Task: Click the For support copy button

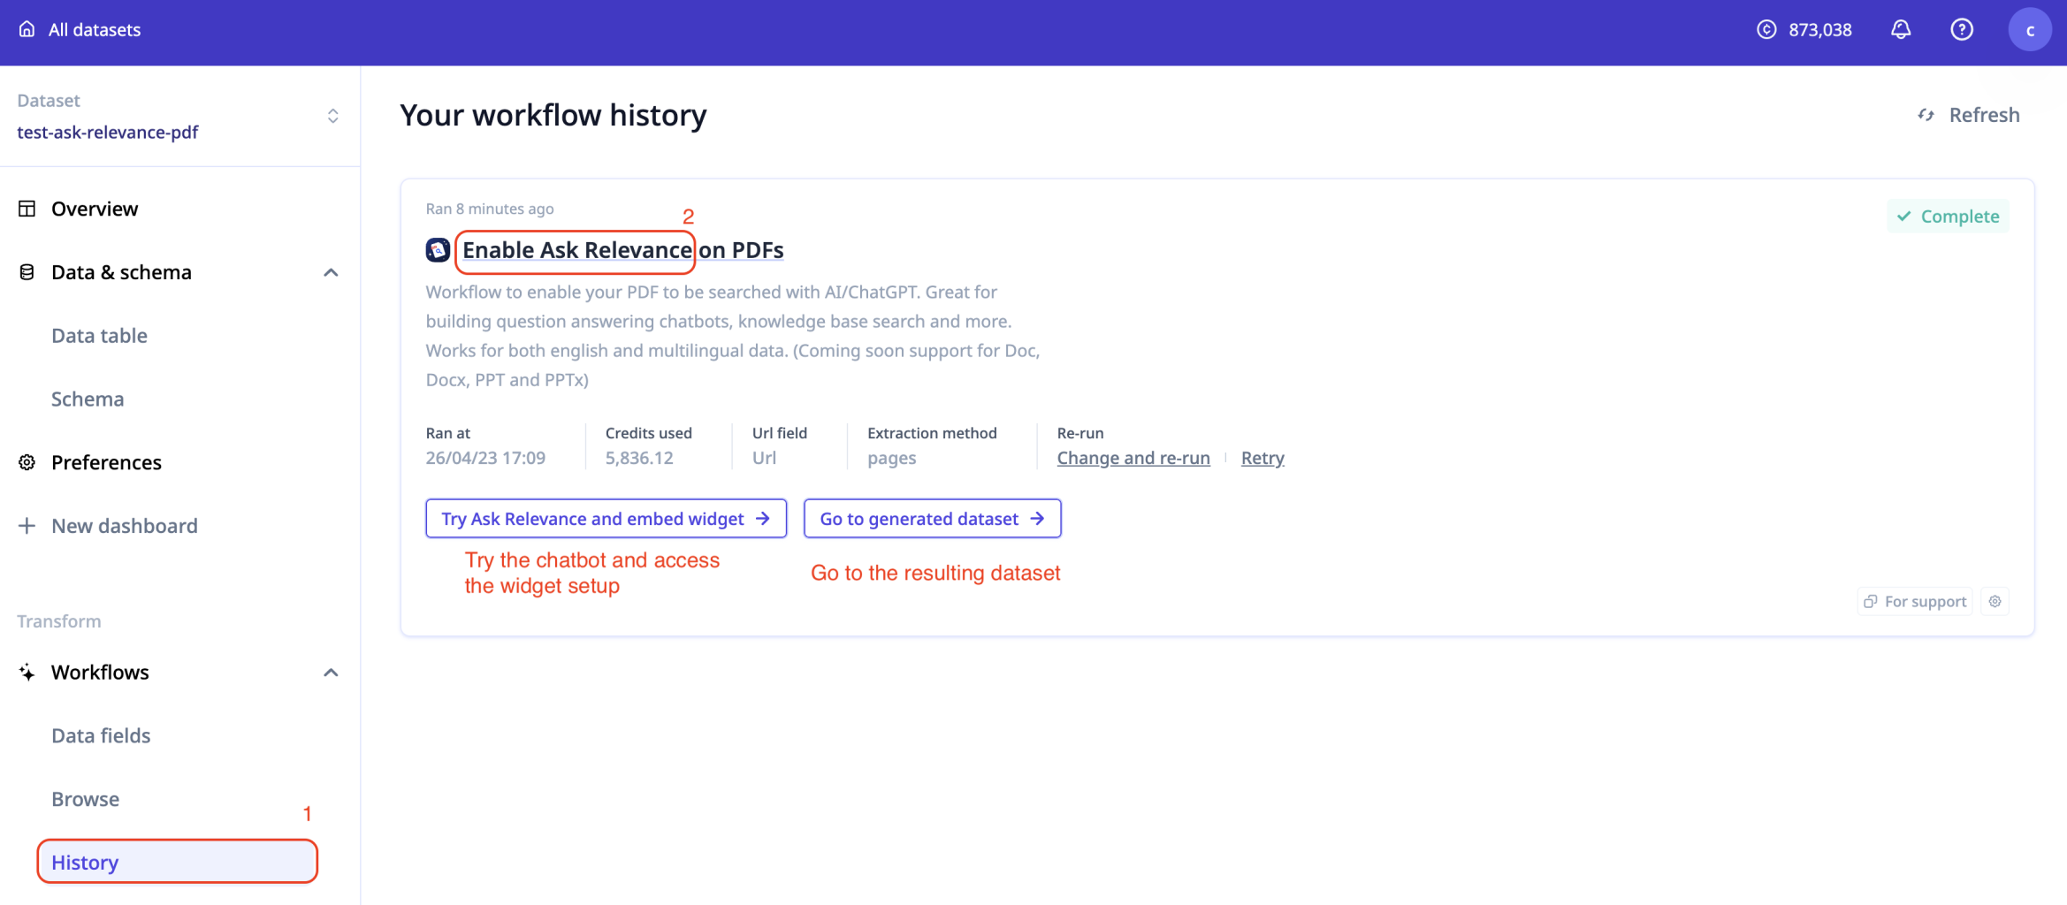Action: coord(1915,602)
